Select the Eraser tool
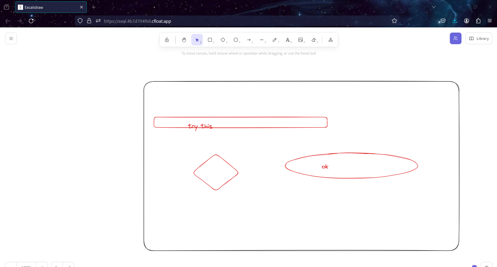Screen dimensions: 497x267 [x=314, y=40]
